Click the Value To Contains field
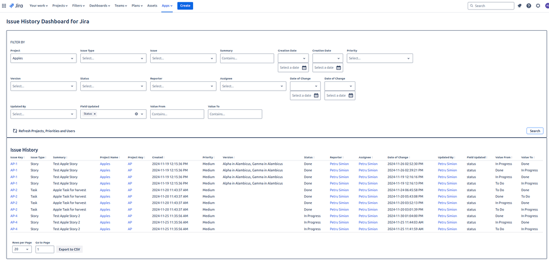 [x=235, y=114]
